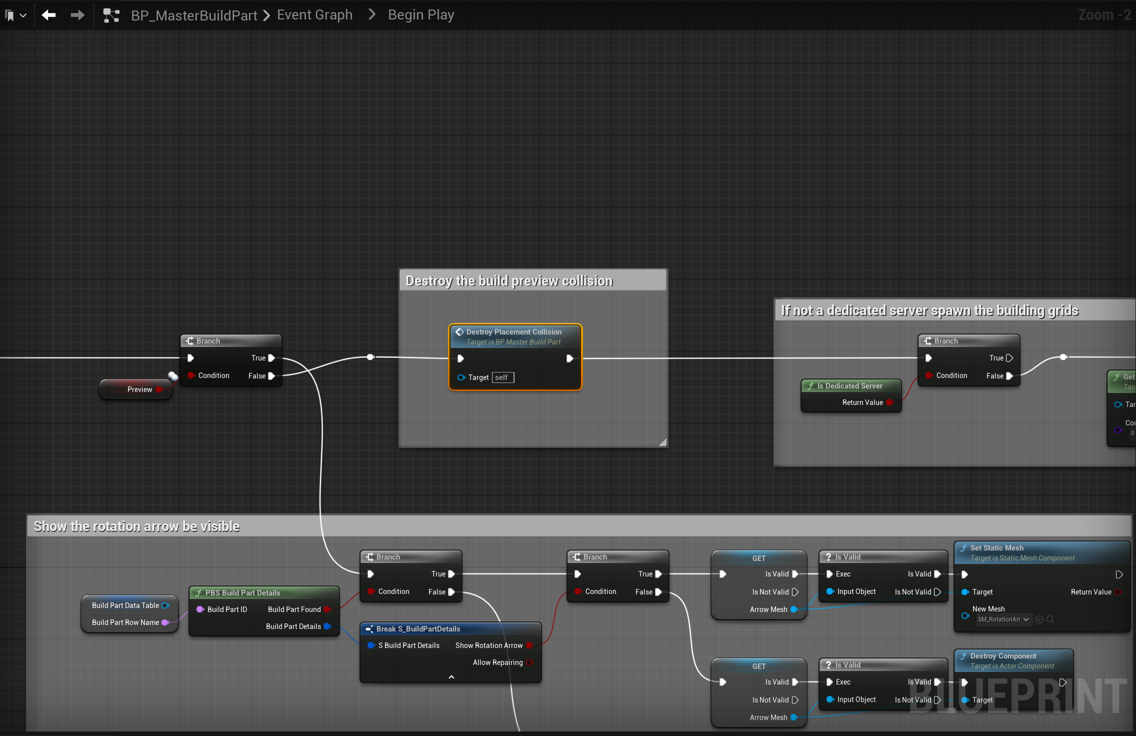Image resolution: width=1136 pixels, height=736 pixels.
Task: Open the Event Graph breadcrumb
Action: pyautogui.click(x=314, y=15)
